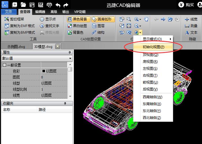Switch to the 输出 ribbon tab
Screen dimensions: 202x144
tap(66, 12)
